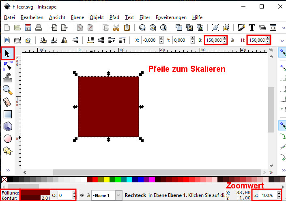This screenshot has height=201, width=286.
Task: Toggle visibility of layer Ebene 1
Action: 82,195
